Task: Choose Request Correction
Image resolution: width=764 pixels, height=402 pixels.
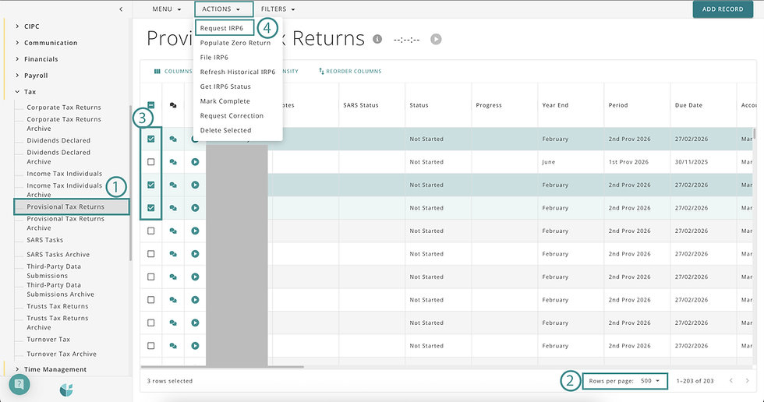Action: [232, 116]
